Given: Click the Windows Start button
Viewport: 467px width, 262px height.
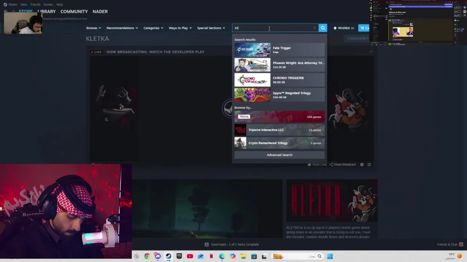Looking at the screenshot, I should [330, 256].
